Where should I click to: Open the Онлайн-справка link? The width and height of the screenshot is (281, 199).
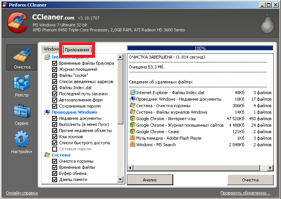pyautogui.click(x=22, y=193)
